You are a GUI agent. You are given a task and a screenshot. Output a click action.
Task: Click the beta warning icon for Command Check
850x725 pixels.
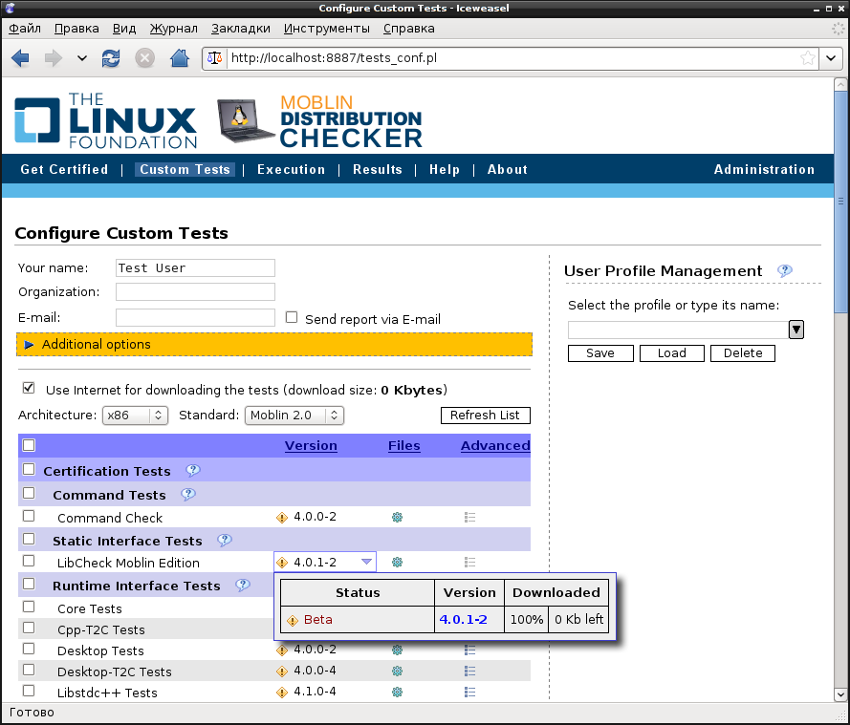[x=282, y=518]
